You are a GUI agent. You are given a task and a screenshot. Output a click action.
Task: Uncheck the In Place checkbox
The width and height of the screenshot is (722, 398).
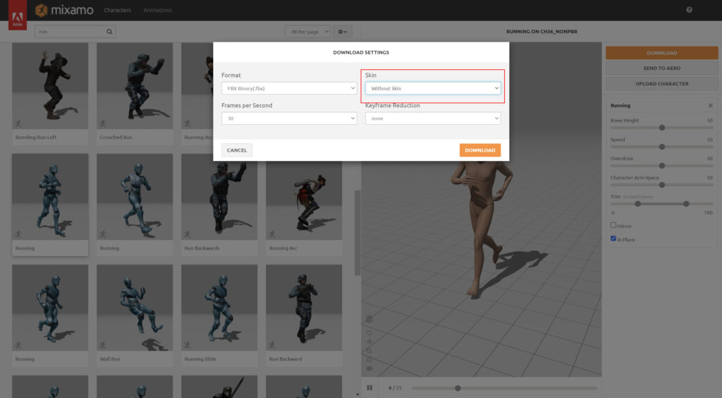[613, 239]
